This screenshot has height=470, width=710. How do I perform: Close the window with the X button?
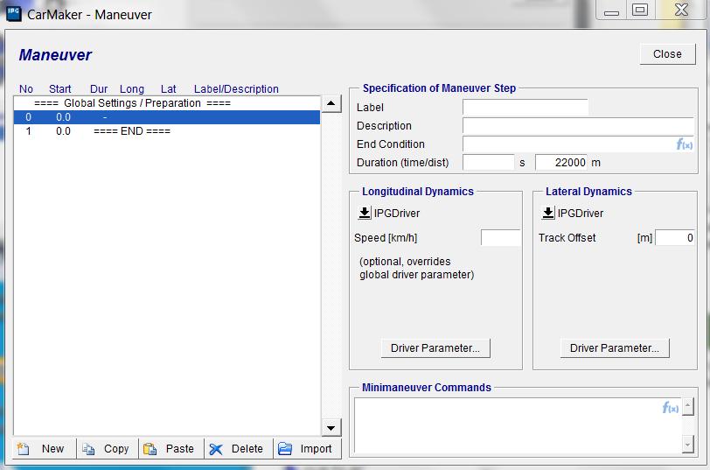tap(681, 10)
